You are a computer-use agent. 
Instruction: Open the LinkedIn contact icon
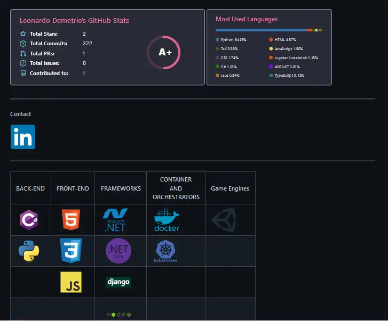coord(23,137)
